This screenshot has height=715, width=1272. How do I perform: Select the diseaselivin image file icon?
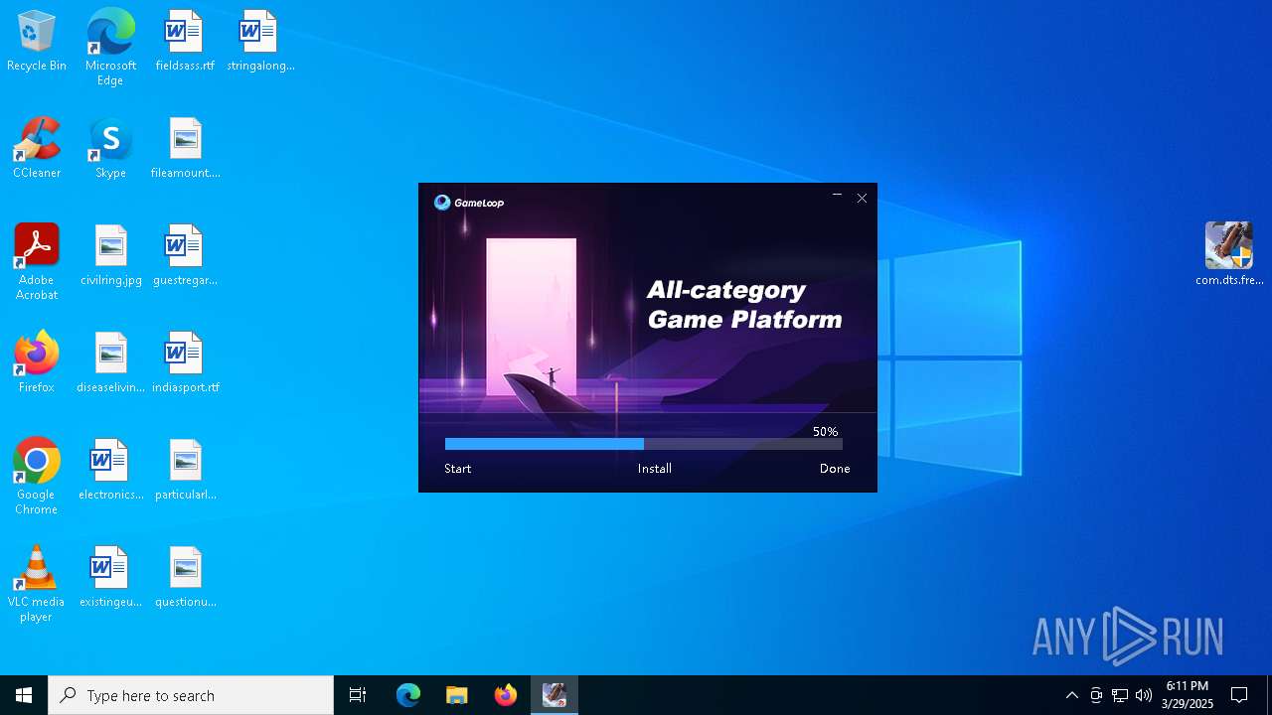110,362
